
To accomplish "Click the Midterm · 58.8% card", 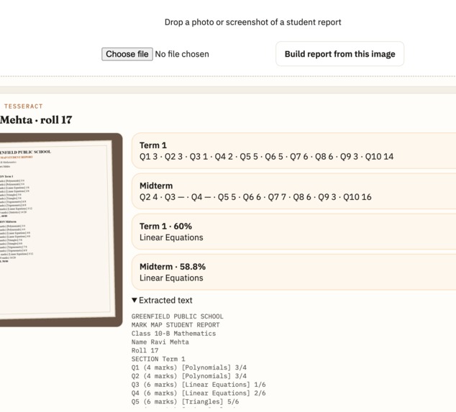I will [293, 272].
